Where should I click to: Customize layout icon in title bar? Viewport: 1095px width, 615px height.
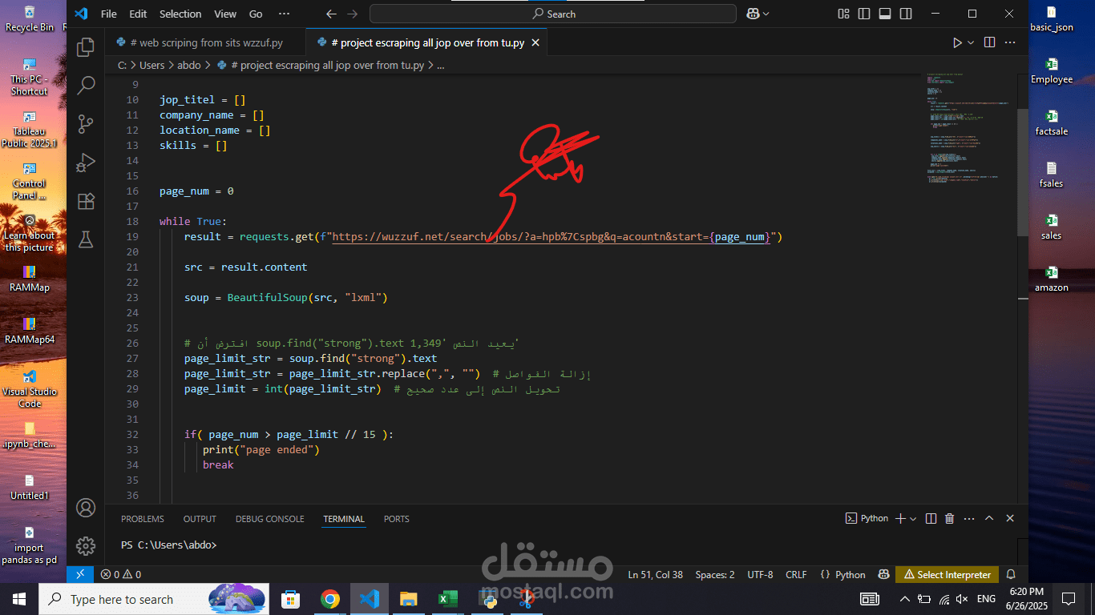pyautogui.click(x=843, y=14)
